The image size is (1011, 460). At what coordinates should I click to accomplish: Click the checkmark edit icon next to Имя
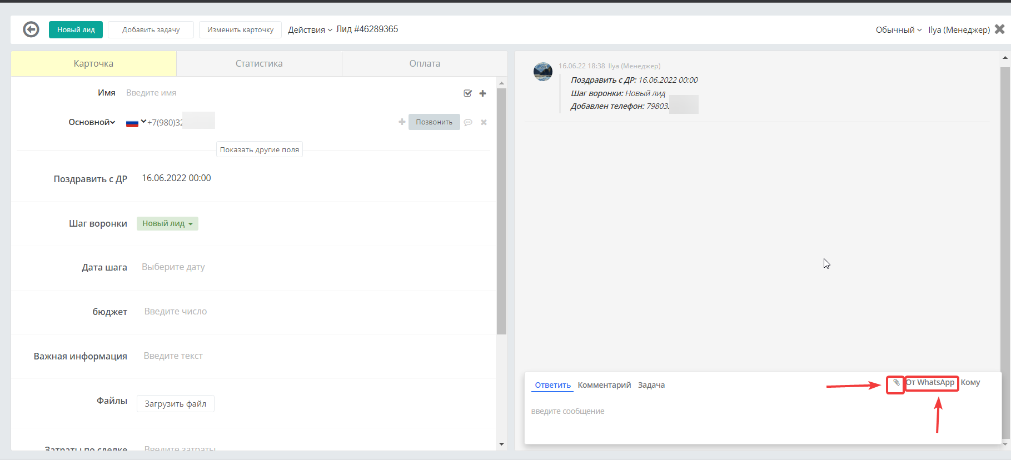click(467, 93)
